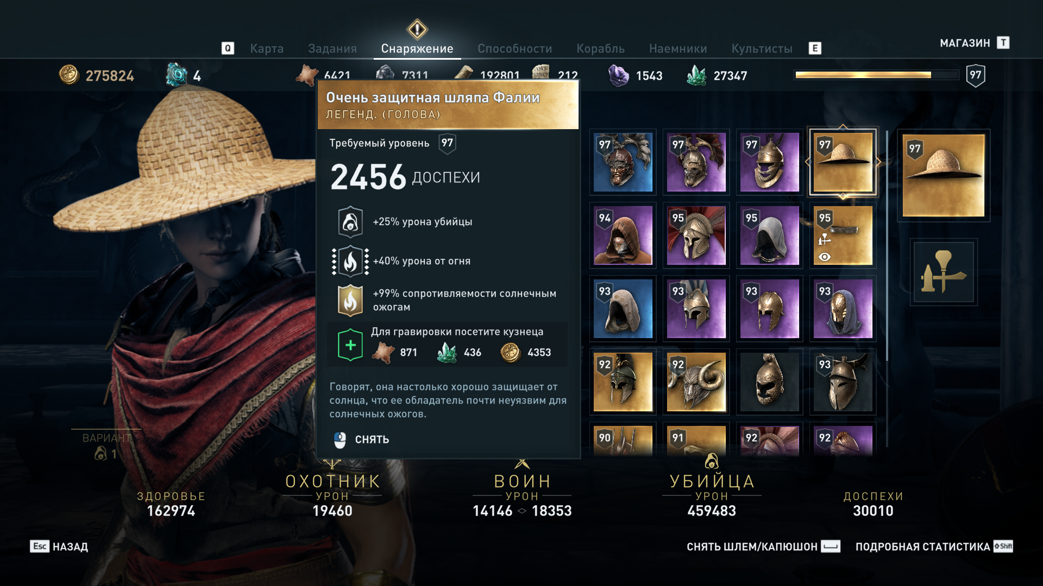Viewport: 1043px width, 586px height.
Task: Open the Культисты tab
Action: click(762, 48)
